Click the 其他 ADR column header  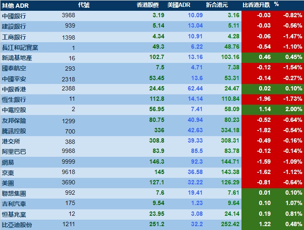(x=16, y=6)
